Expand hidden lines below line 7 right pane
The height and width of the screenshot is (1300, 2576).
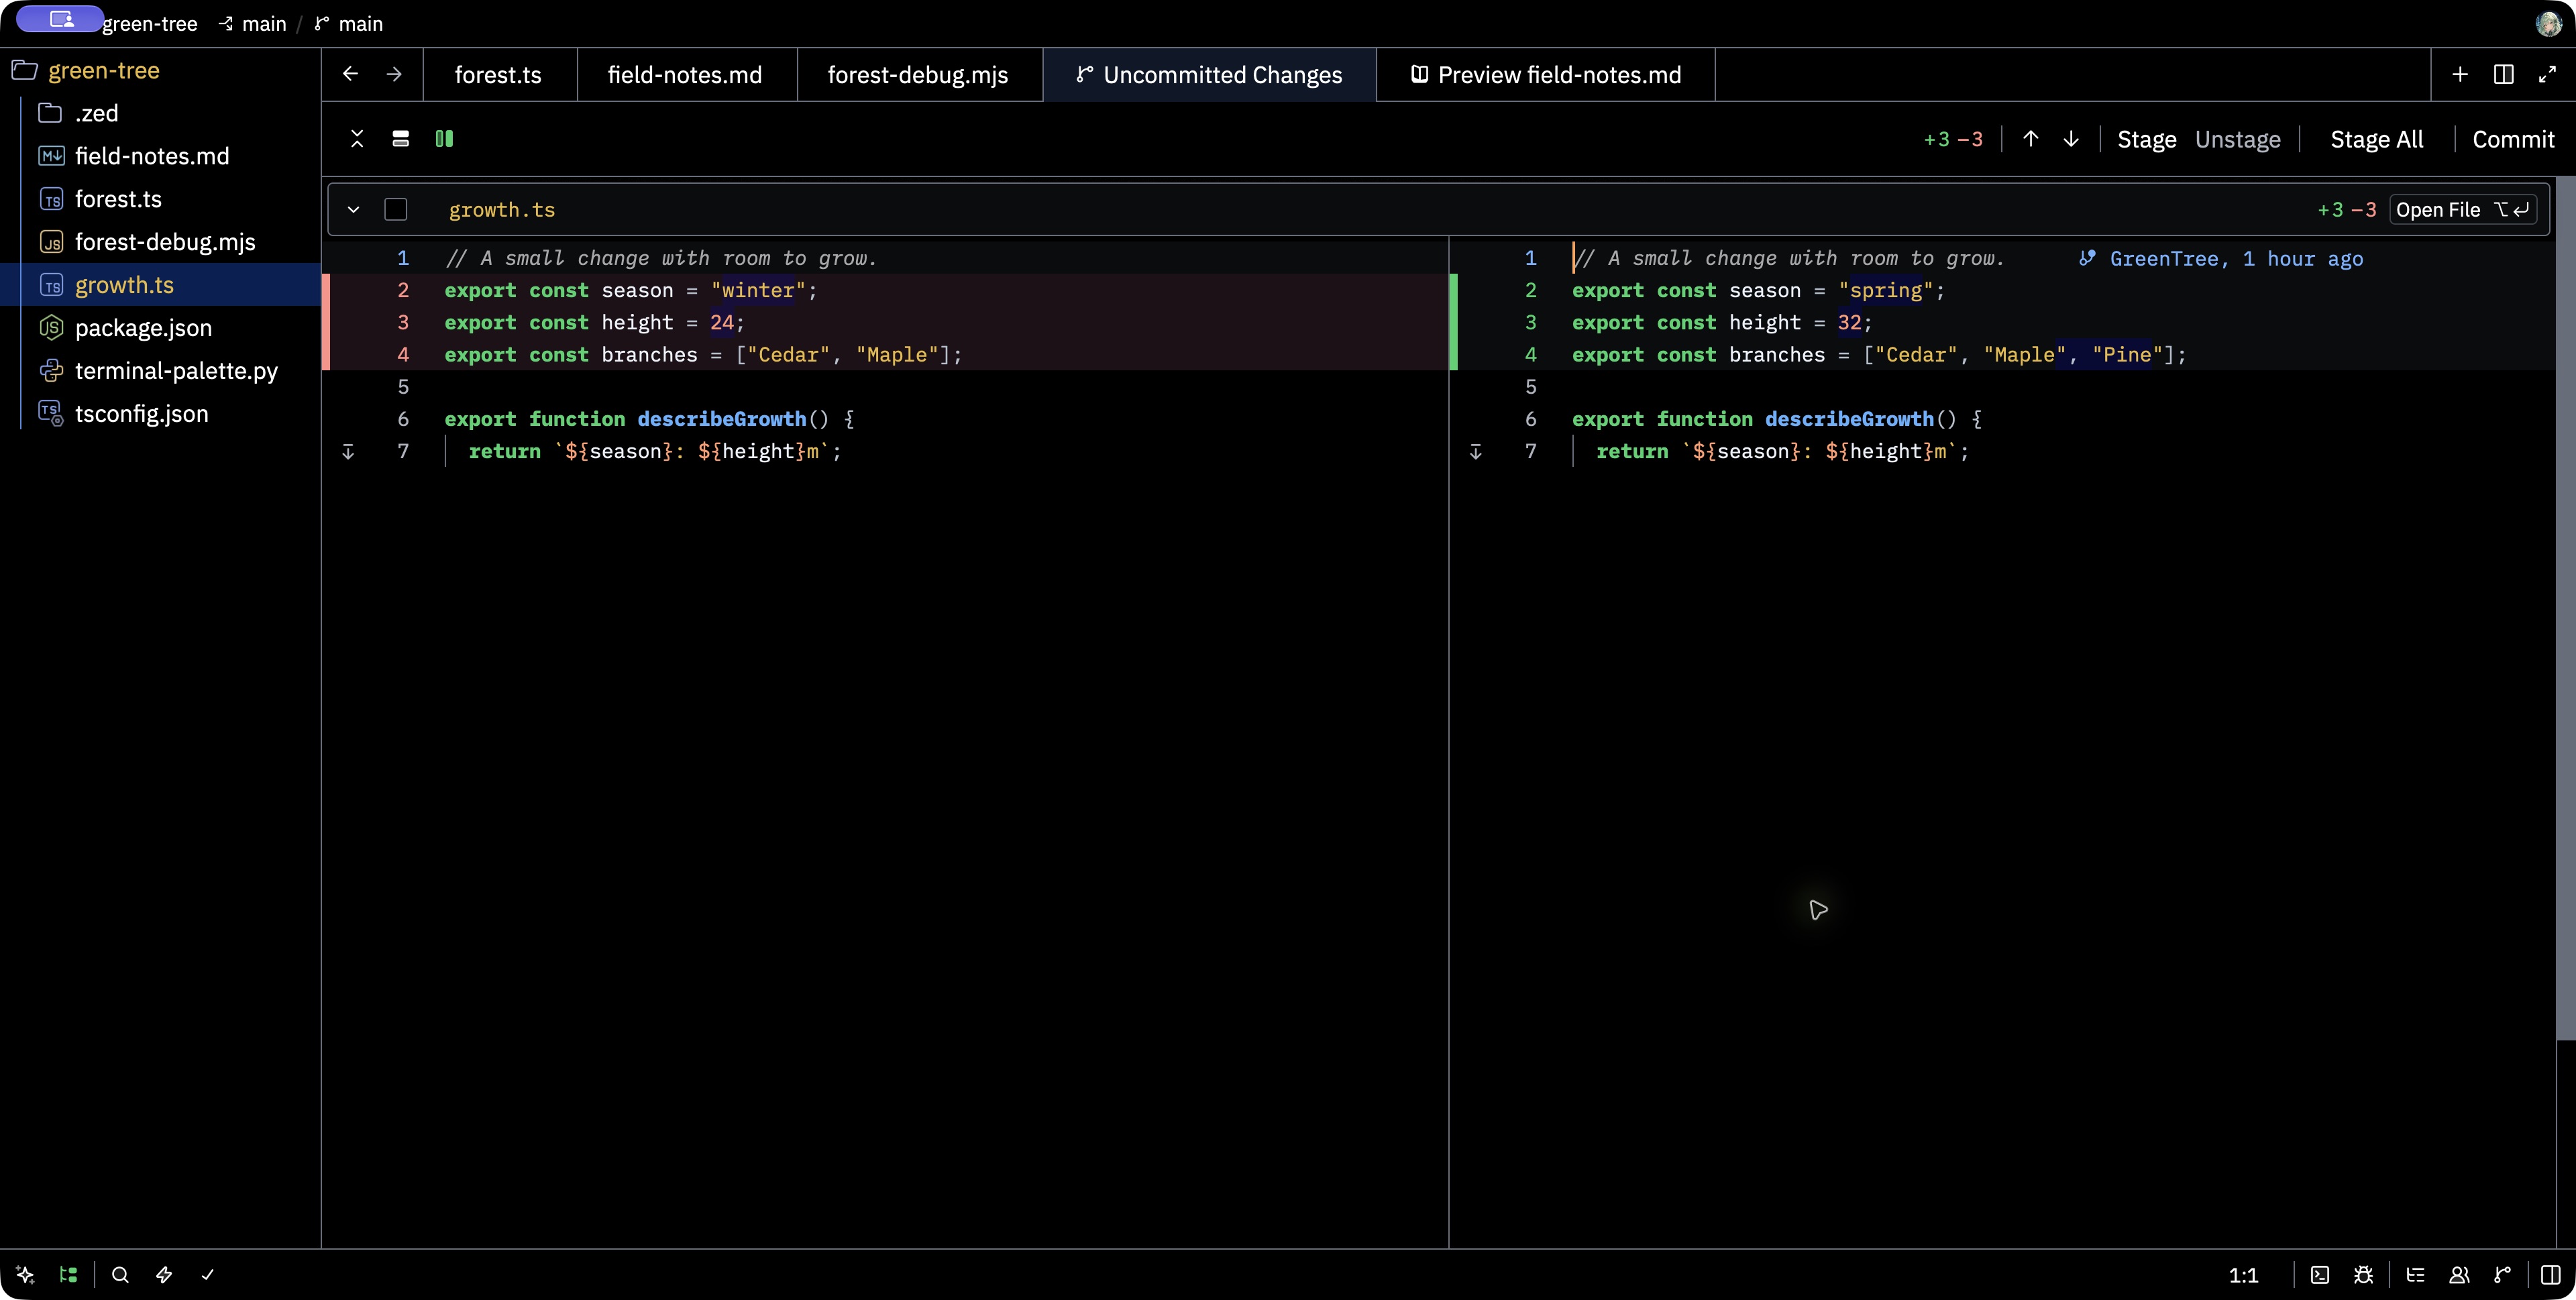click(1476, 452)
